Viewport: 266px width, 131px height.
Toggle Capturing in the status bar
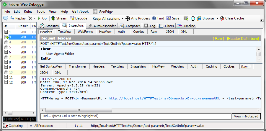click(13, 126)
